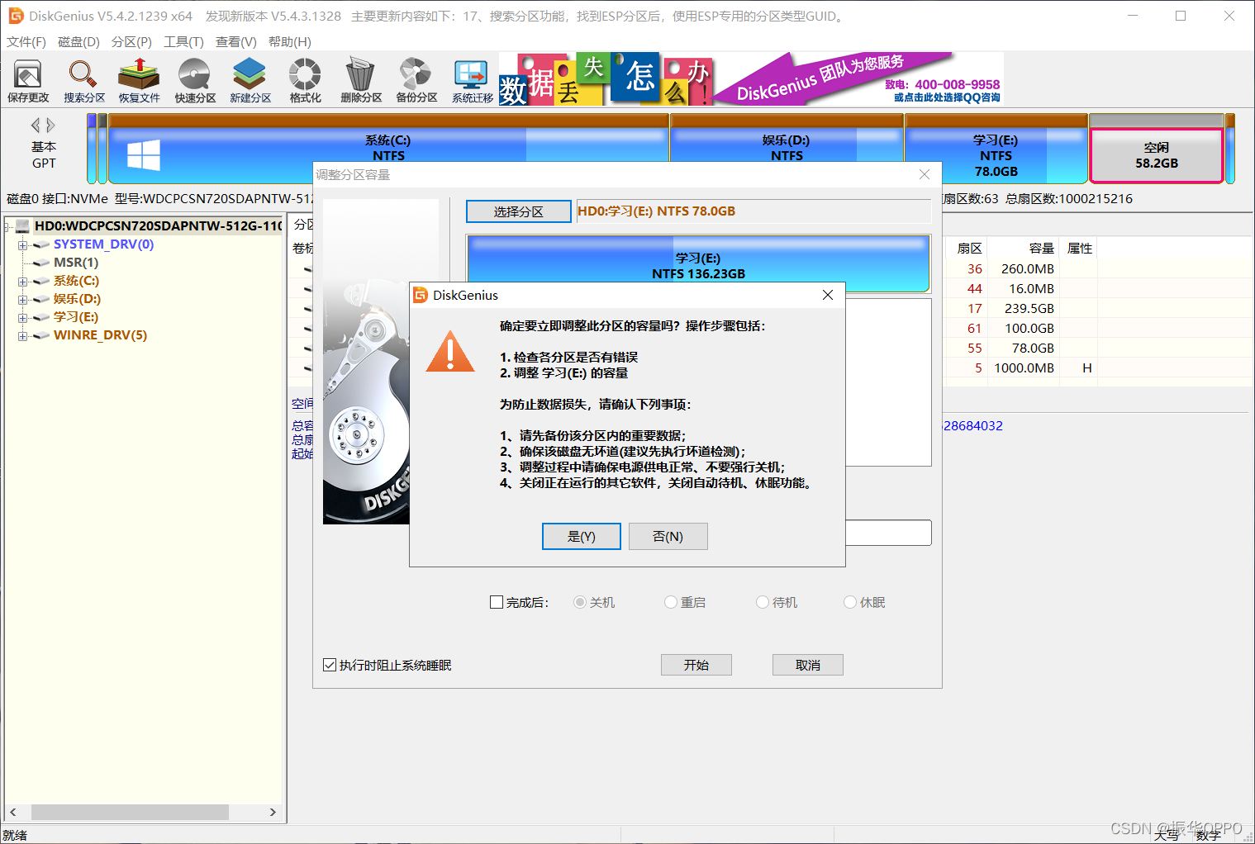The image size is (1255, 844).
Task: Click the 数据丢失怎么办 advertisement banner
Action: click(x=605, y=79)
